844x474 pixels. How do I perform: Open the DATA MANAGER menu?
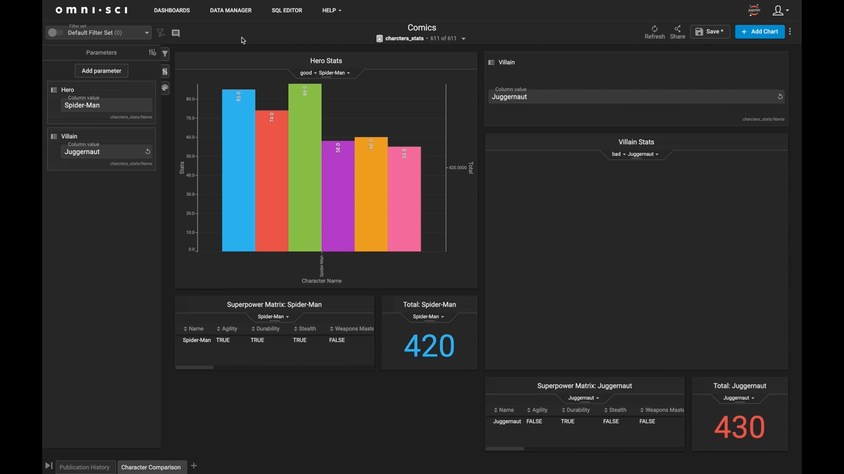tap(231, 11)
